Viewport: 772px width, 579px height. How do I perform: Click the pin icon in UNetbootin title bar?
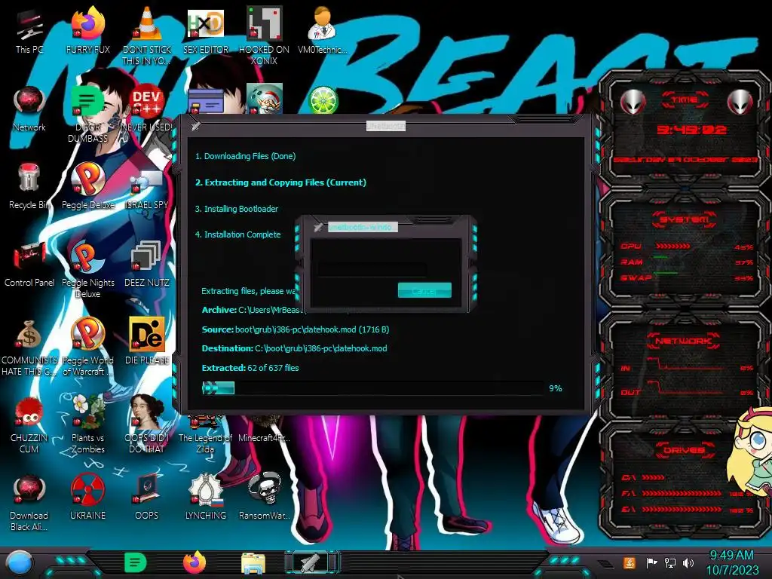click(196, 126)
